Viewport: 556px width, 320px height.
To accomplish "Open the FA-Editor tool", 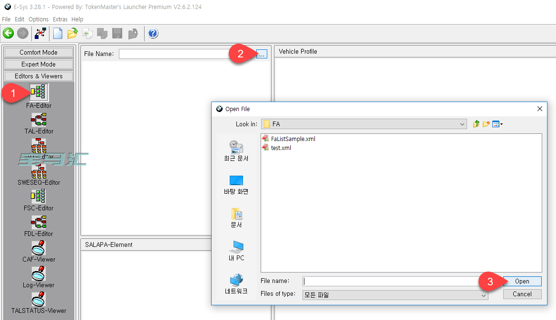I will click(39, 93).
